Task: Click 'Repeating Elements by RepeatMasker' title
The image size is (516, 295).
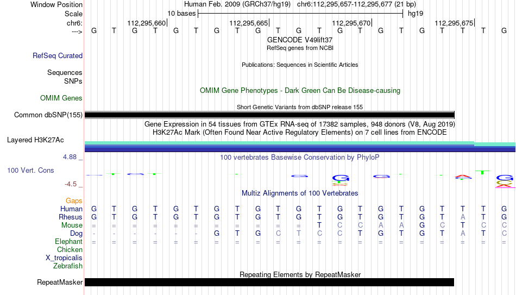Action: [x=300, y=274]
